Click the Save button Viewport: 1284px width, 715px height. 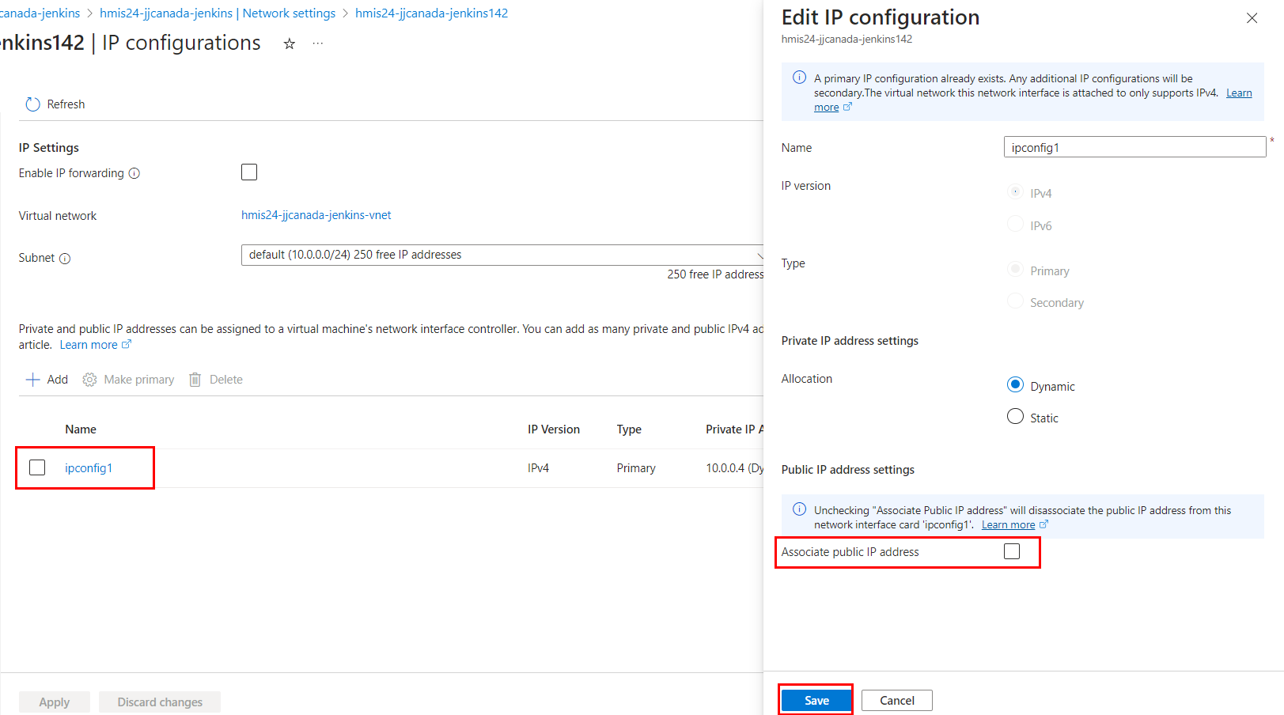click(x=816, y=701)
